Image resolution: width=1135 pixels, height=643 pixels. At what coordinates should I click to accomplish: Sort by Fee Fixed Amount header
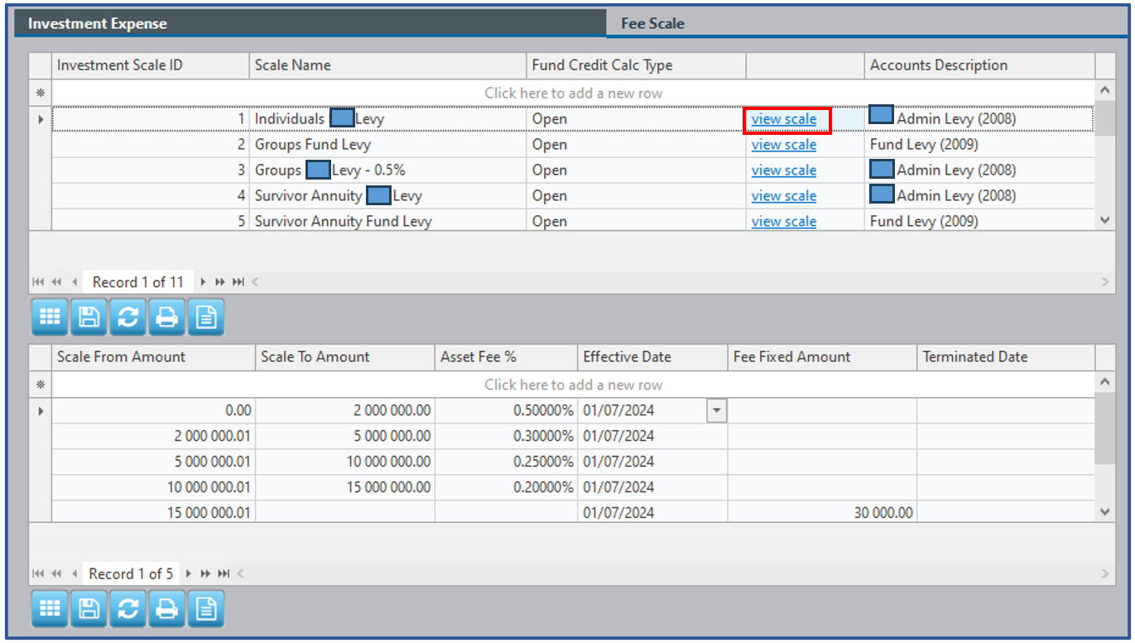tap(823, 357)
